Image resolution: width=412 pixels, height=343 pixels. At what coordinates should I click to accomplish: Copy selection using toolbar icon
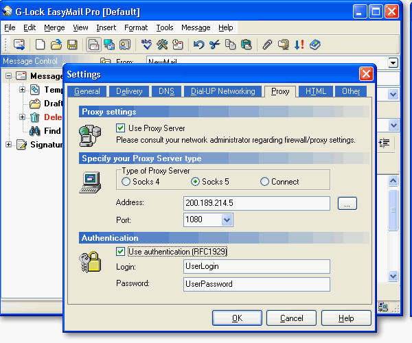coord(231,45)
